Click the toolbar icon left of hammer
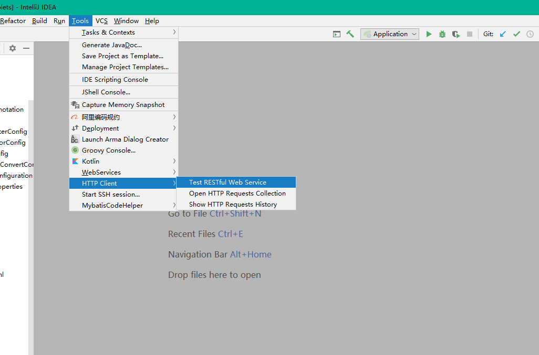The width and height of the screenshot is (539, 355). (337, 34)
